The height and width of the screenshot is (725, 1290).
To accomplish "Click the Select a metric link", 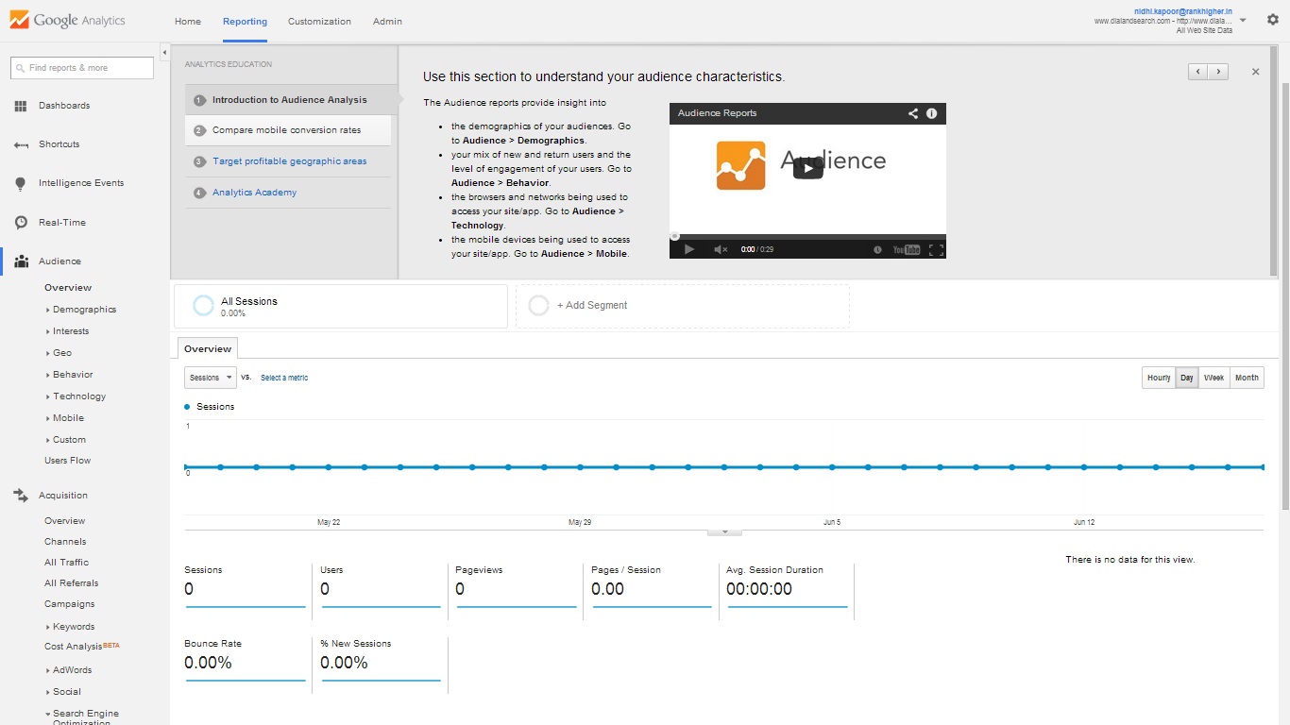I will [x=284, y=378].
